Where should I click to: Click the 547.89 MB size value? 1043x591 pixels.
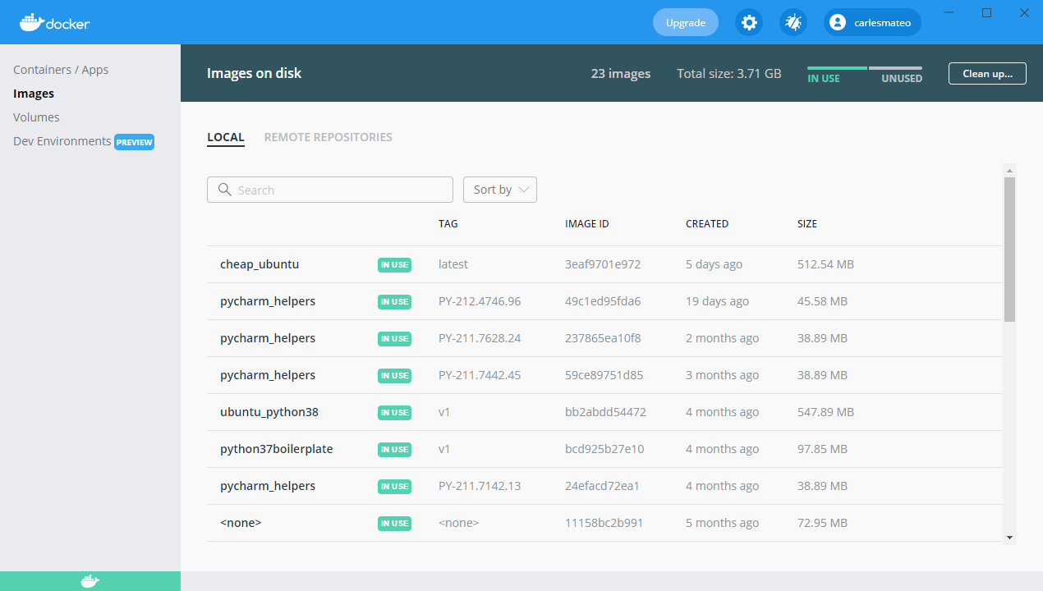(825, 412)
